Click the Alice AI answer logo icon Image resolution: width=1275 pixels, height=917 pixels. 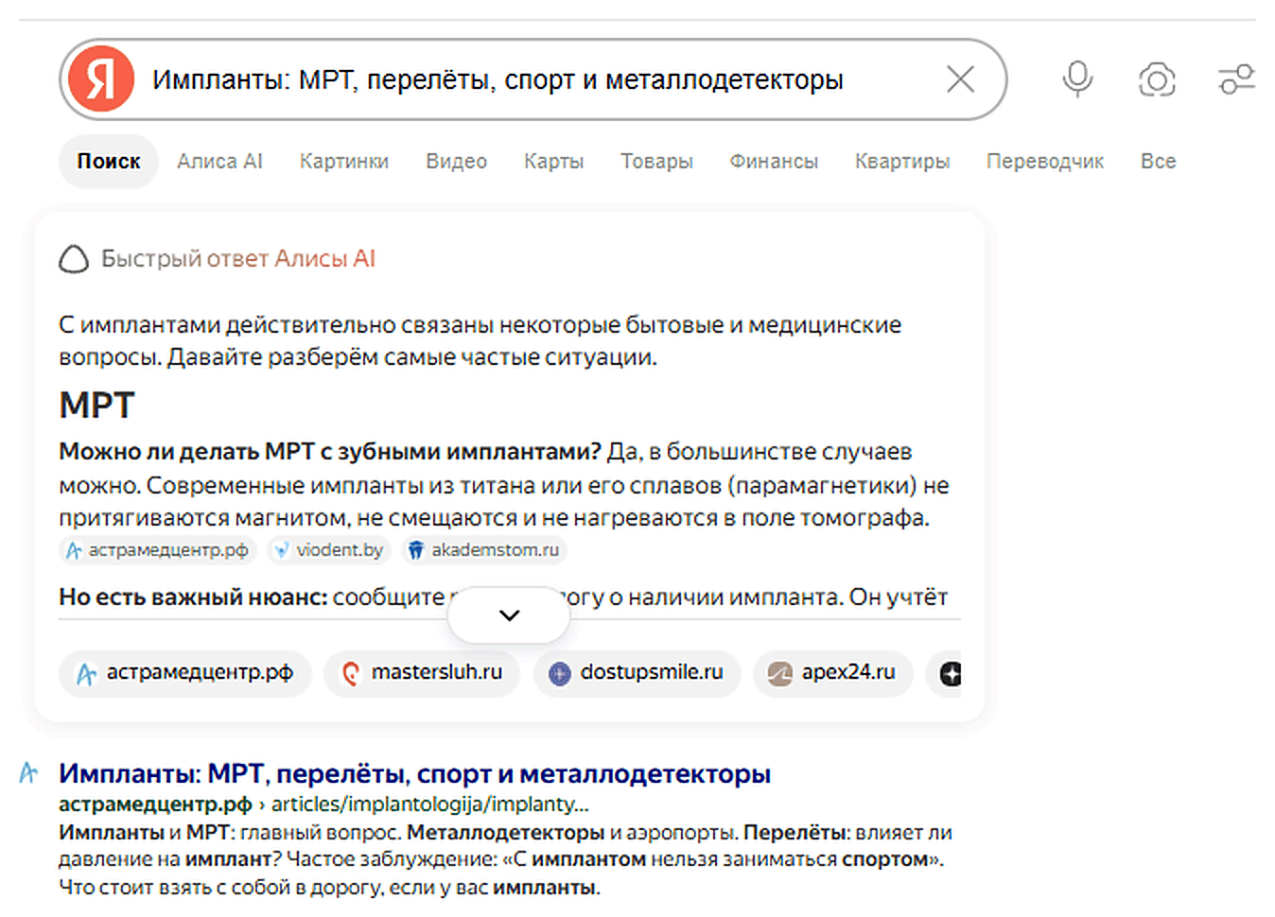pos(74,259)
